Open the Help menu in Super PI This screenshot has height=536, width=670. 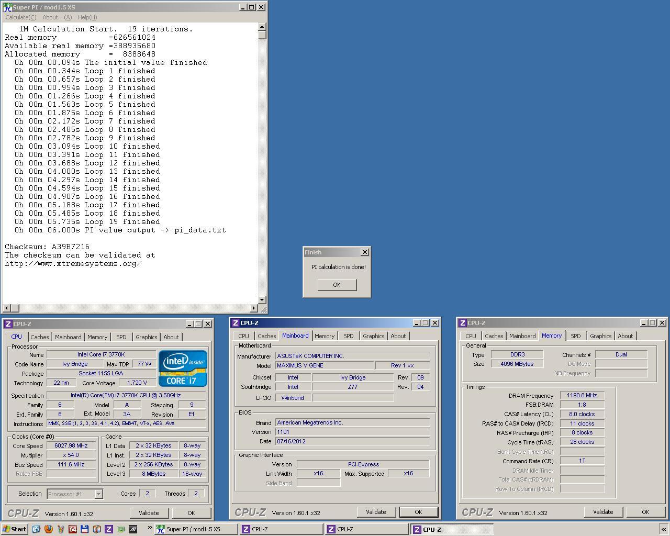(87, 17)
